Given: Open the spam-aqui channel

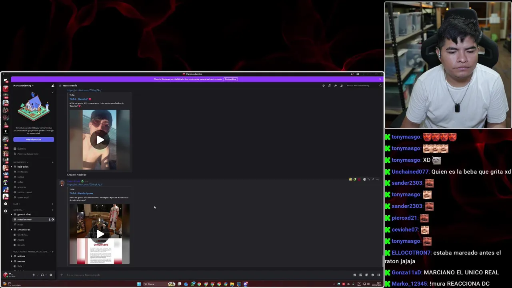Looking at the screenshot, I should [23, 198].
